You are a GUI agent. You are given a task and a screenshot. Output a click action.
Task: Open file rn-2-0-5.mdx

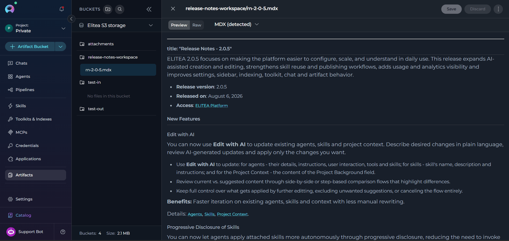(118, 70)
